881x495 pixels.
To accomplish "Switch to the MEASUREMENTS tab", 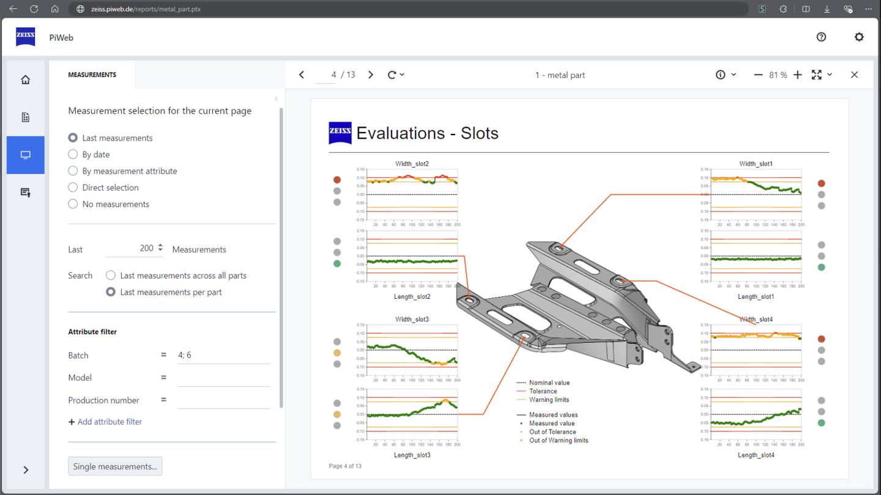I will 92,74.
